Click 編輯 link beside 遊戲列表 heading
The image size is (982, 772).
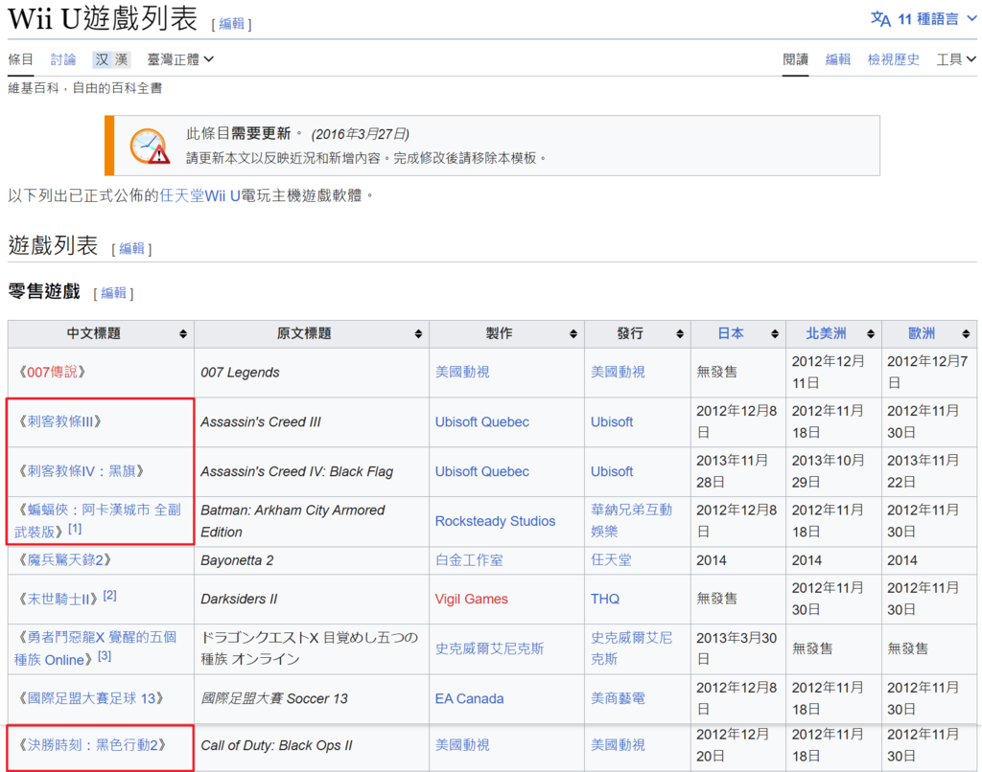pos(131,248)
